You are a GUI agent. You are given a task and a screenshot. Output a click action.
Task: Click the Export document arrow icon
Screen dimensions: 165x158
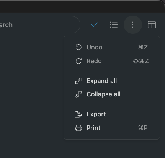[x=78, y=114]
